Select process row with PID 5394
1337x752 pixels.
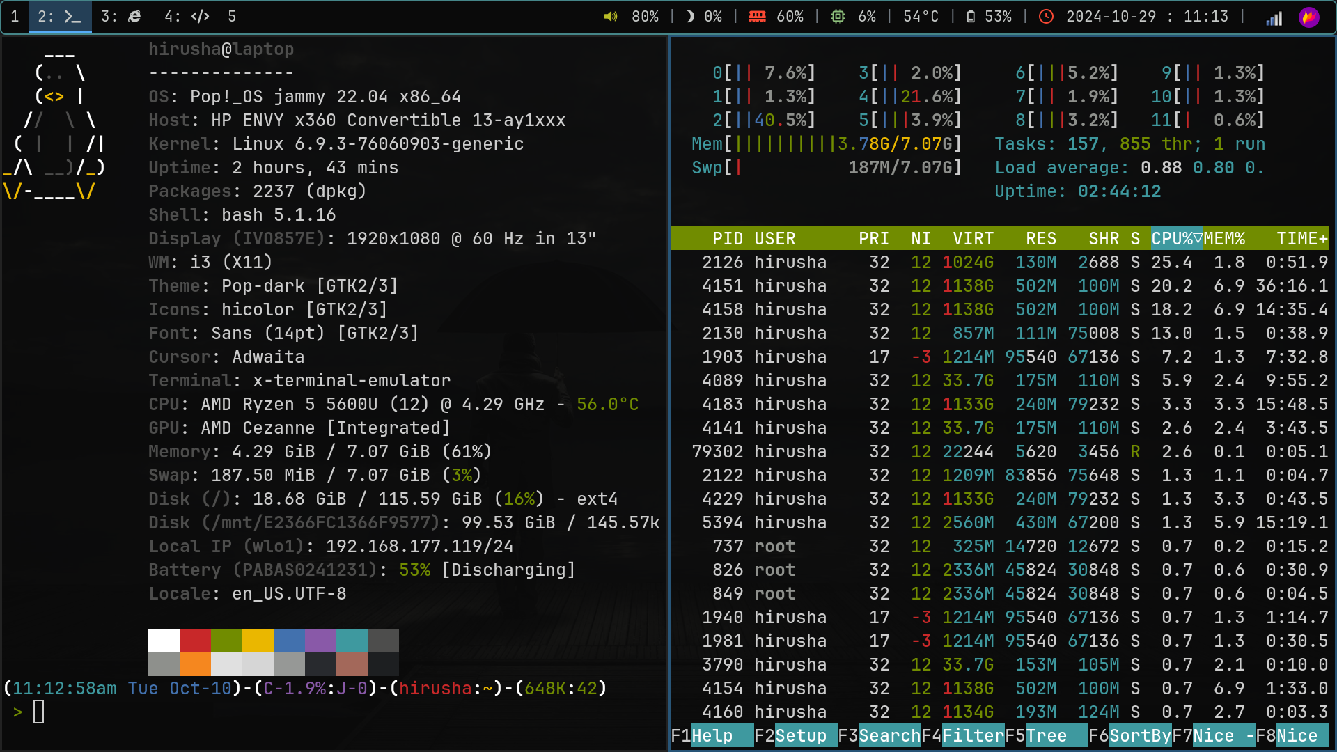coord(1000,523)
